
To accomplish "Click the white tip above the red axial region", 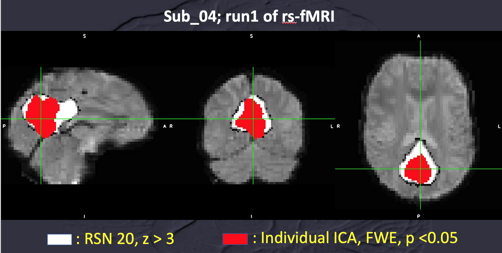I will click(x=420, y=147).
